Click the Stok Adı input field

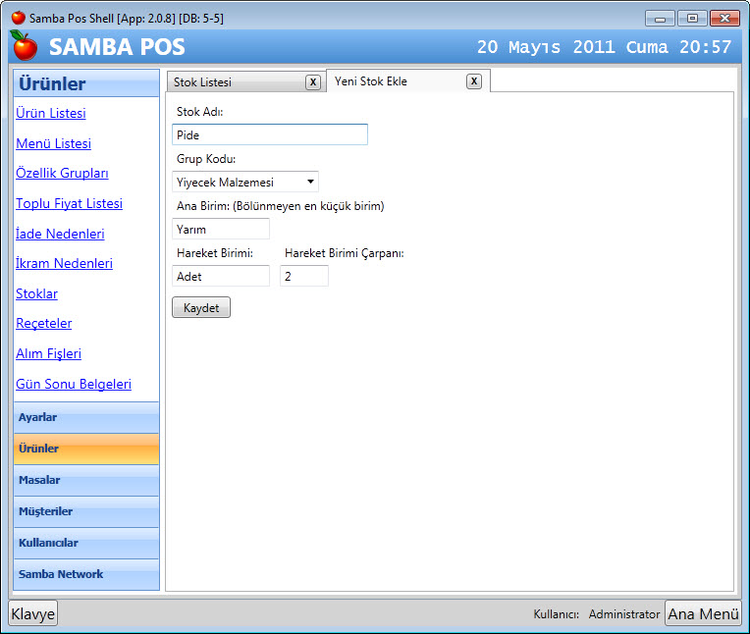[269, 134]
